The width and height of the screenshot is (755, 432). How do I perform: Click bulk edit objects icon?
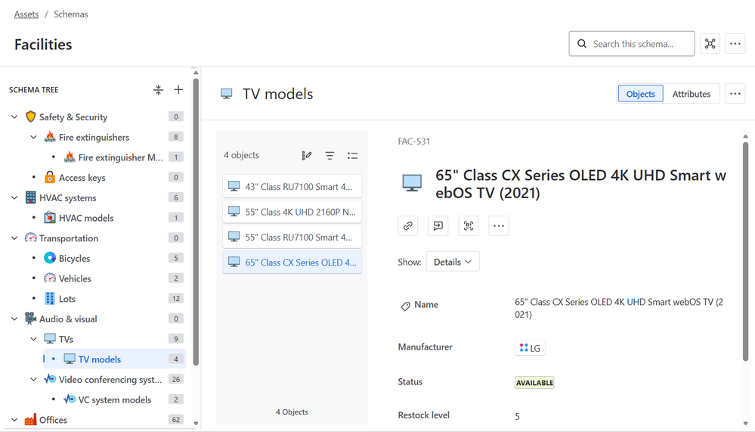pyautogui.click(x=307, y=155)
